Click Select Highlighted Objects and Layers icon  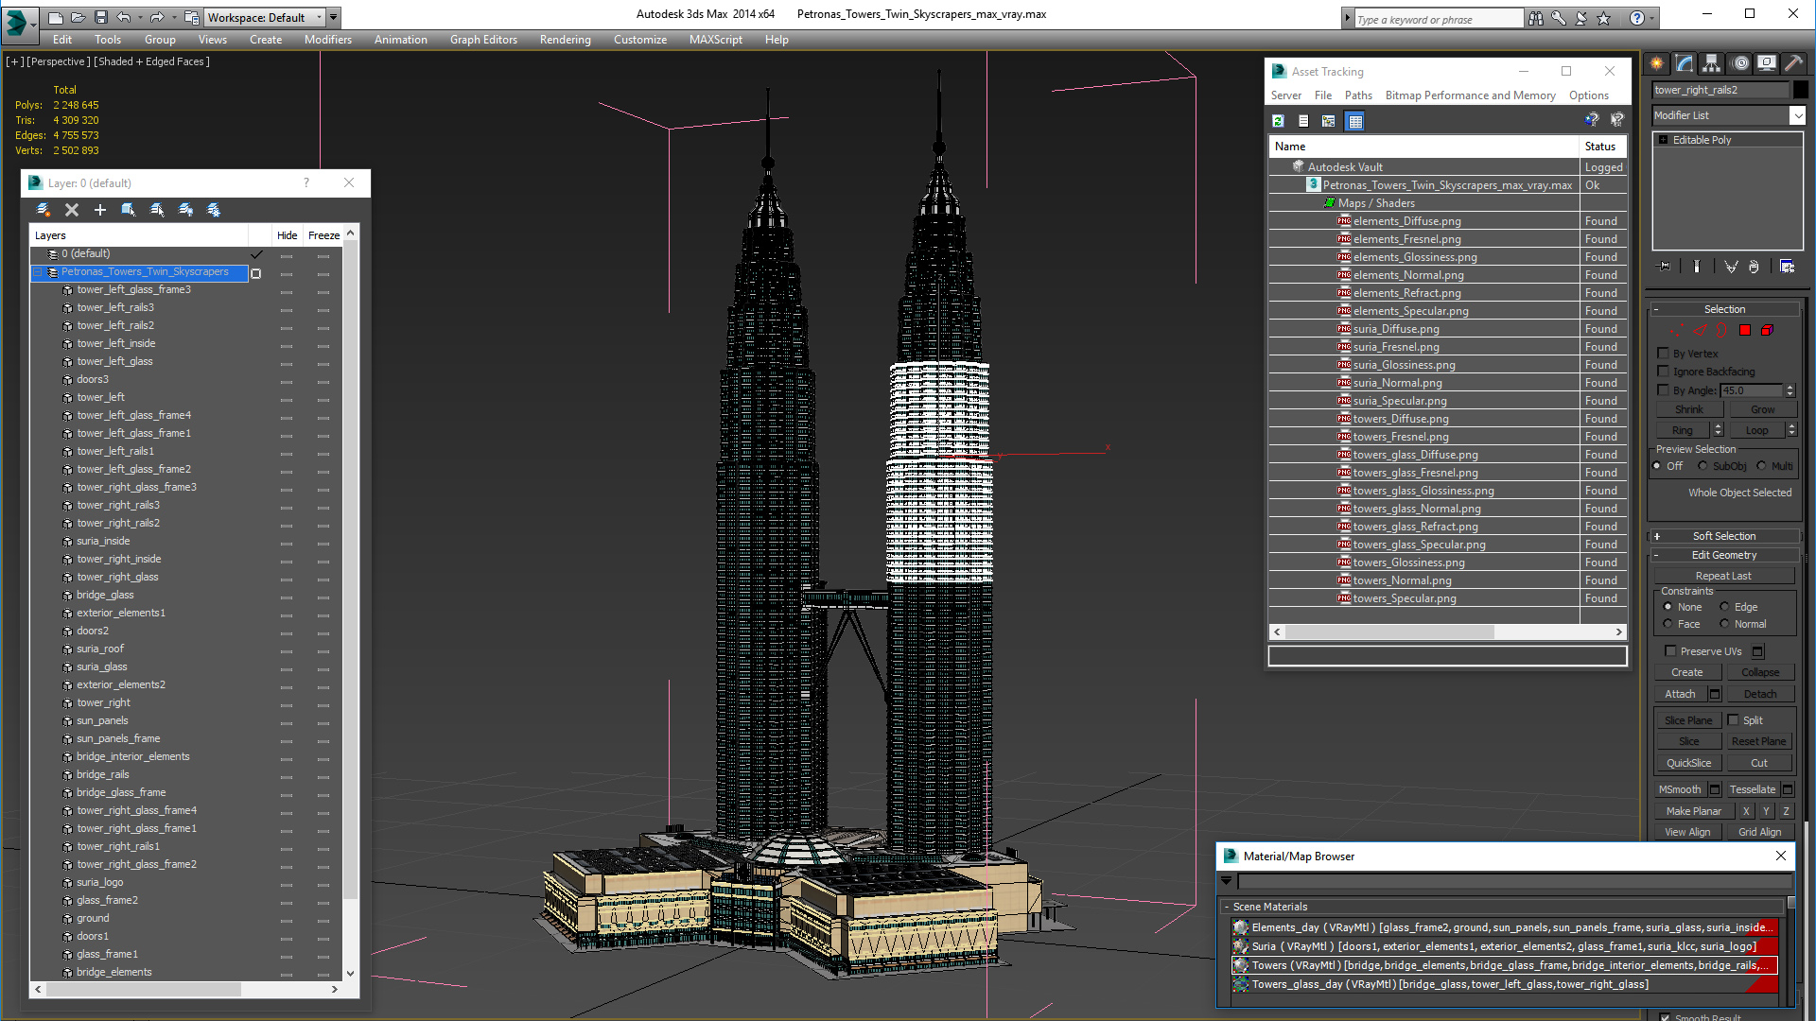point(128,210)
